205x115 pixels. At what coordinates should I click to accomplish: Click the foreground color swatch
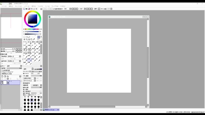(39, 37)
